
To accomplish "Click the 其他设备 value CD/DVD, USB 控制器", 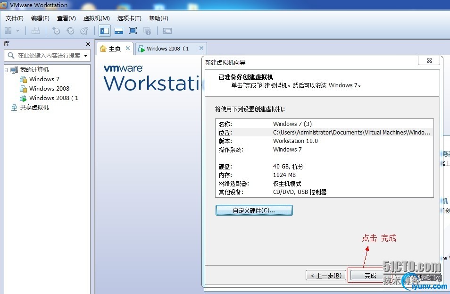I will coord(300,192).
